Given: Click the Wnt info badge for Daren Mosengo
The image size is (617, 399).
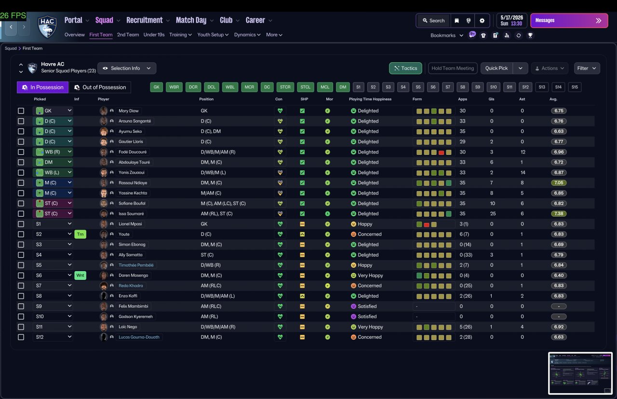Looking at the screenshot, I should pos(80,275).
